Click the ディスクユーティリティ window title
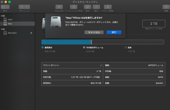This screenshot has width=170, height=110. click(x=85, y=2)
